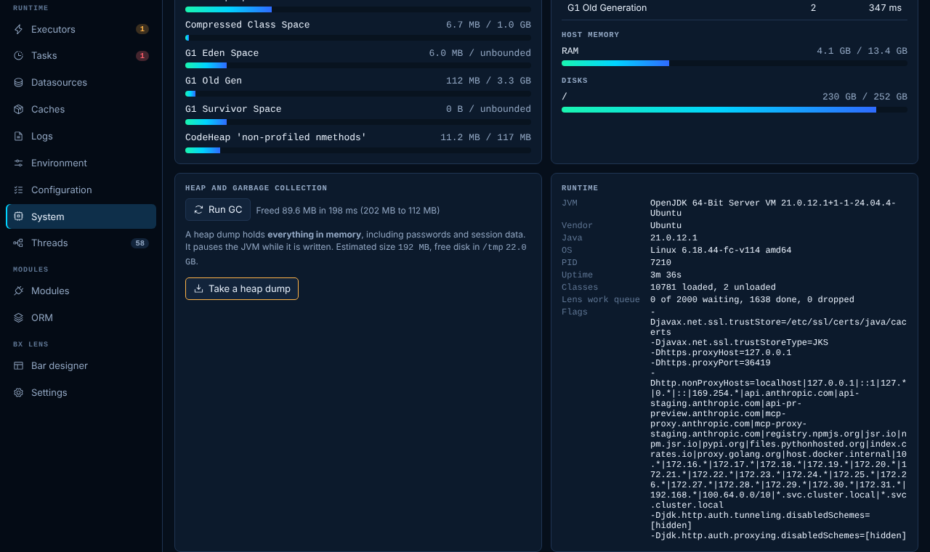The width and height of the screenshot is (930, 552).
Task: Click the System chip icon
Action: click(x=18, y=216)
